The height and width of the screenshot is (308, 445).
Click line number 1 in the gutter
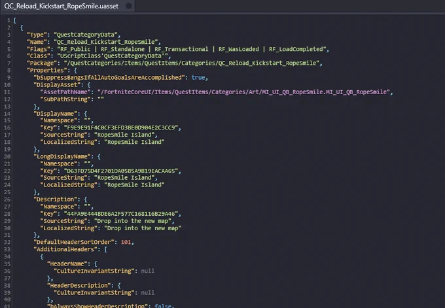pyautogui.click(x=9, y=20)
